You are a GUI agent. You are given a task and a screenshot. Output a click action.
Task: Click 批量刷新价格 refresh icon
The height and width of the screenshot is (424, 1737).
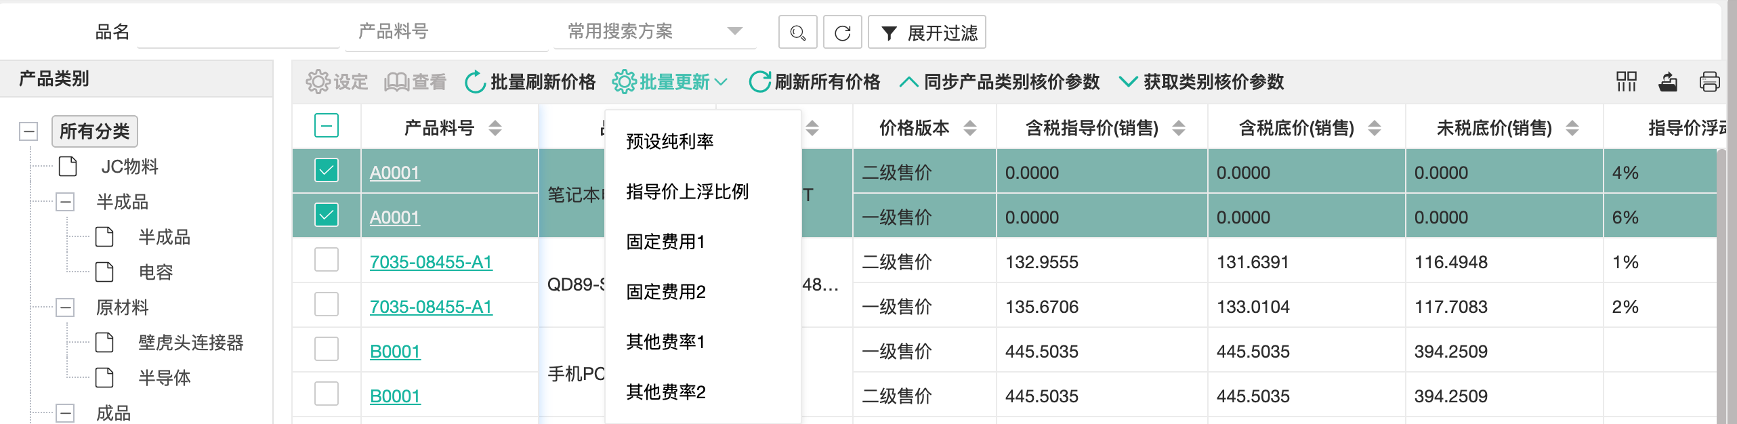475,82
